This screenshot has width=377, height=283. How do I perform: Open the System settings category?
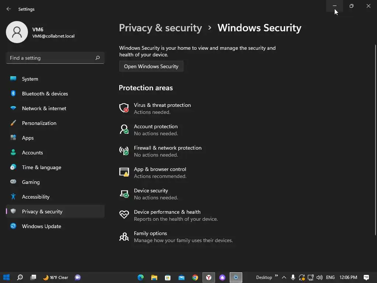[x=55, y=79]
